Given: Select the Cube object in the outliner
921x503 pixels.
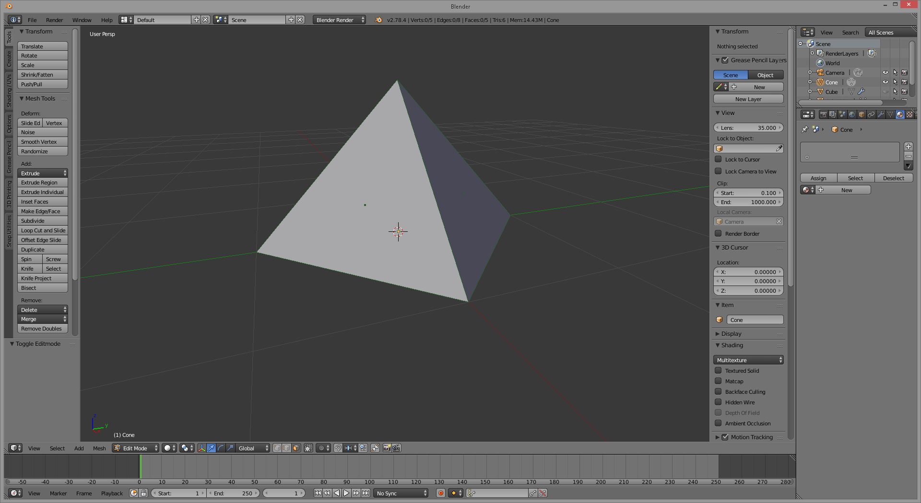Looking at the screenshot, I should tap(831, 92).
